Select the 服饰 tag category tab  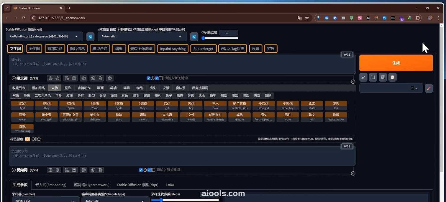tap(68, 88)
